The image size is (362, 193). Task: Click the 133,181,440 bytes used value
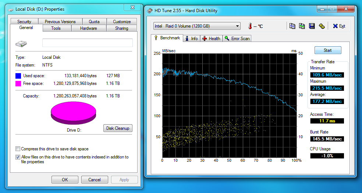[81, 76]
